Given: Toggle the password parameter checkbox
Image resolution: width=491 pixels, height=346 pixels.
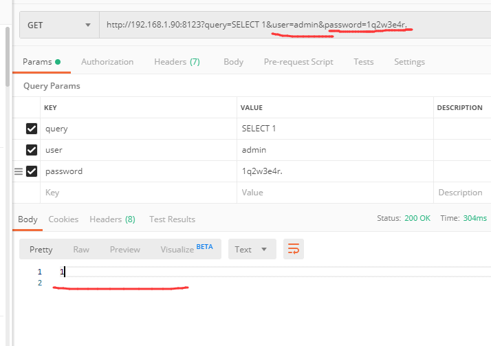Looking at the screenshot, I should [x=32, y=171].
